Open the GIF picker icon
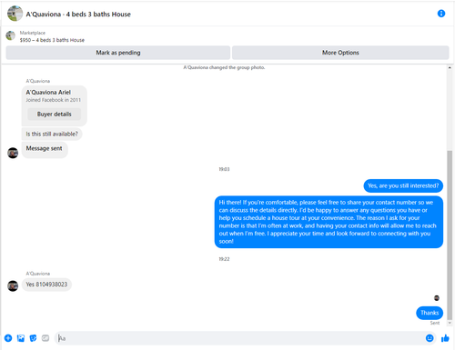This screenshot has width=455, height=350. [45, 338]
